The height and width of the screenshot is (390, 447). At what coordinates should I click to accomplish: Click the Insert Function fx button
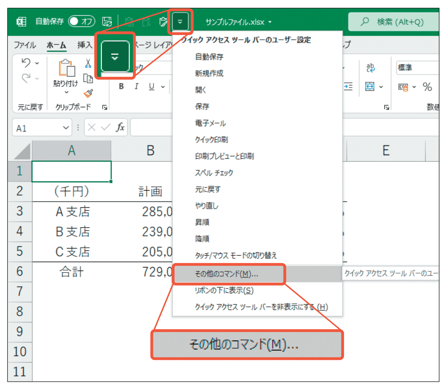tap(121, 127)
